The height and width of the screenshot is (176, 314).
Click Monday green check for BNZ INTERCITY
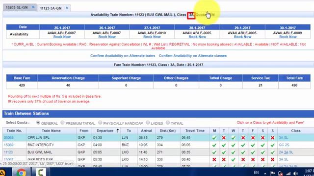coord(214,145)
